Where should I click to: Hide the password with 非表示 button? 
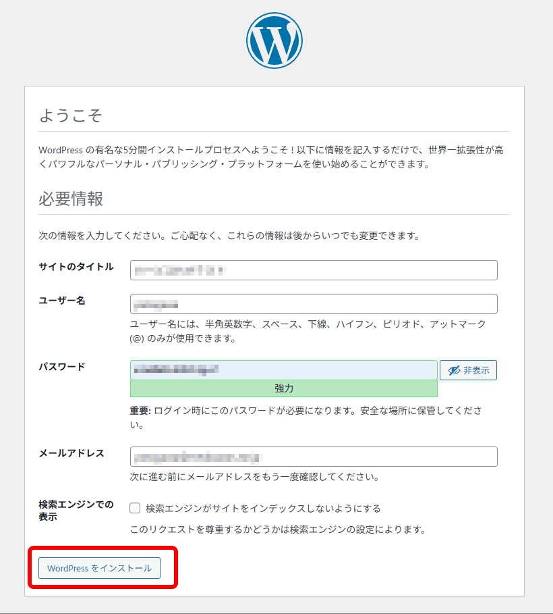pyautogui.click(x=468, y=370)
